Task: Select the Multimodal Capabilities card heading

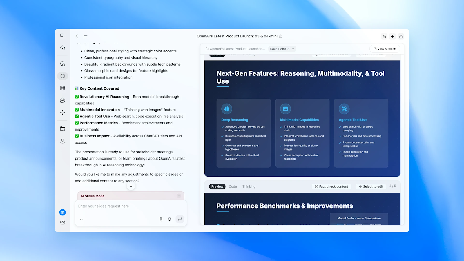Action: [299, 120]
